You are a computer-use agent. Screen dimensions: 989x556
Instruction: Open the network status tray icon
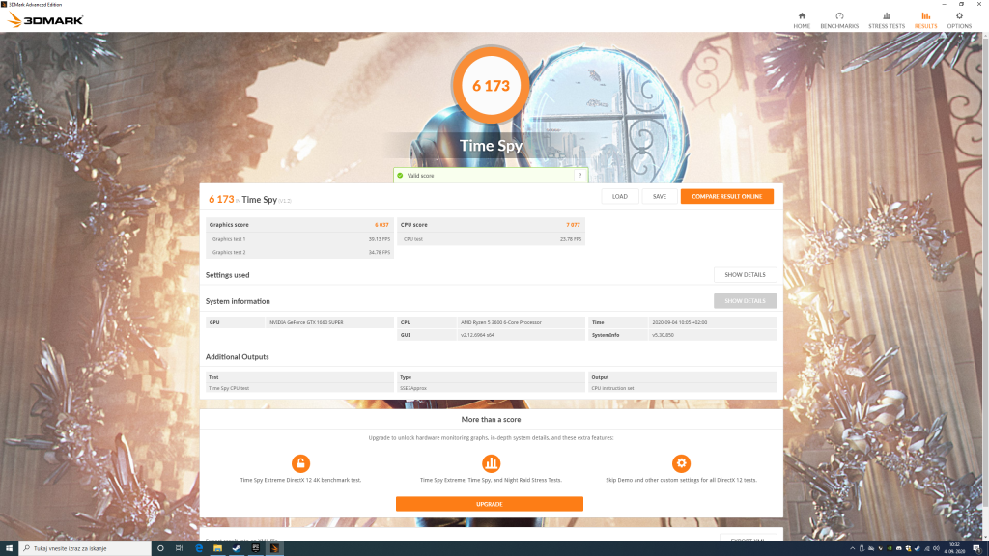(x=926, y=548)
